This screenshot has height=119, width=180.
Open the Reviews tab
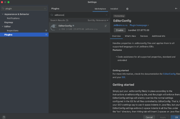pos(144,36)
